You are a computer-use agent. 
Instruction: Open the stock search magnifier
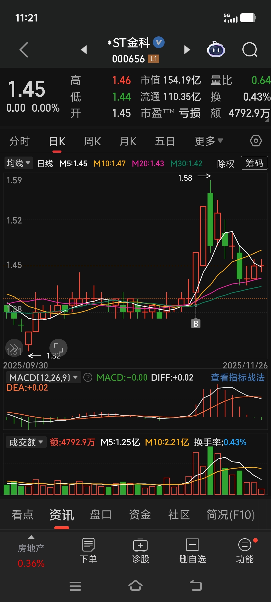(250, 50)
